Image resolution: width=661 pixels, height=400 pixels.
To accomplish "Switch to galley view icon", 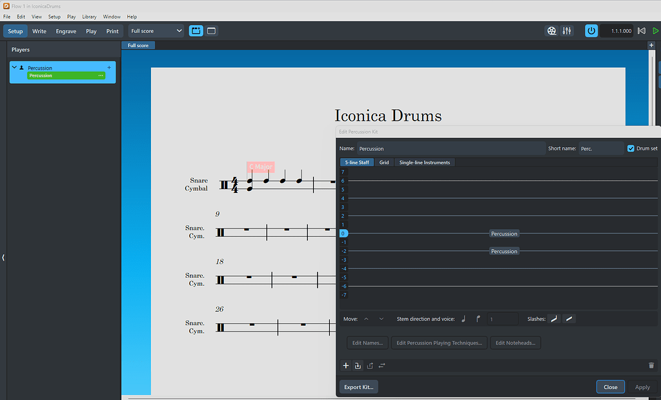I will pyautogui.click(x=196, y=31).
